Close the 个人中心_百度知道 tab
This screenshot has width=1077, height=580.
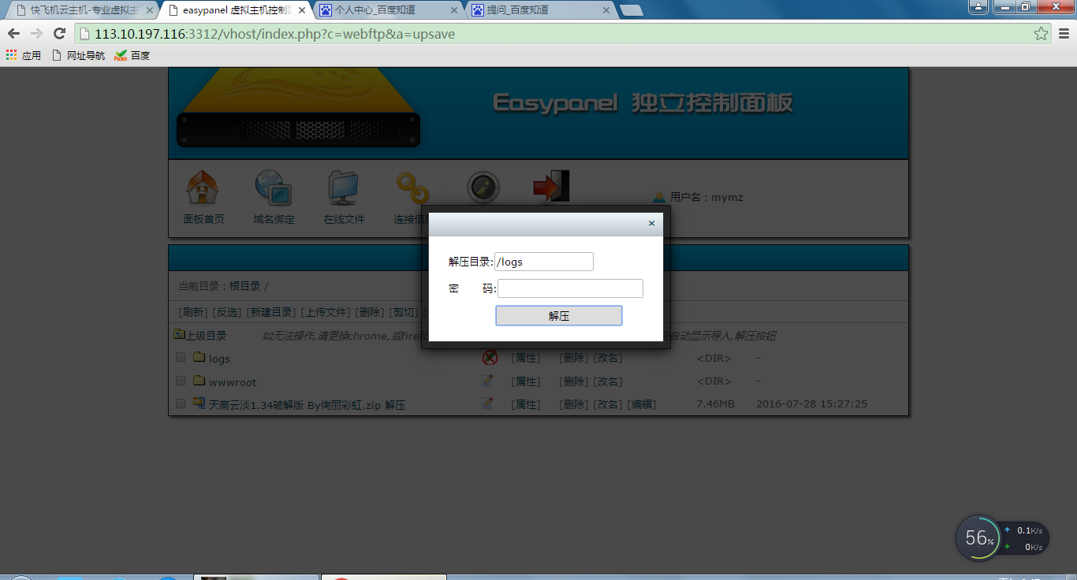(x=453, y=10)
